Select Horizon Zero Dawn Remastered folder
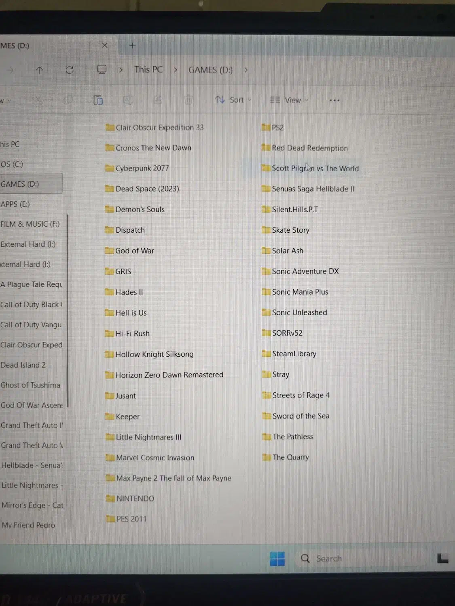The image size is (455, 606). coord(164,375)
